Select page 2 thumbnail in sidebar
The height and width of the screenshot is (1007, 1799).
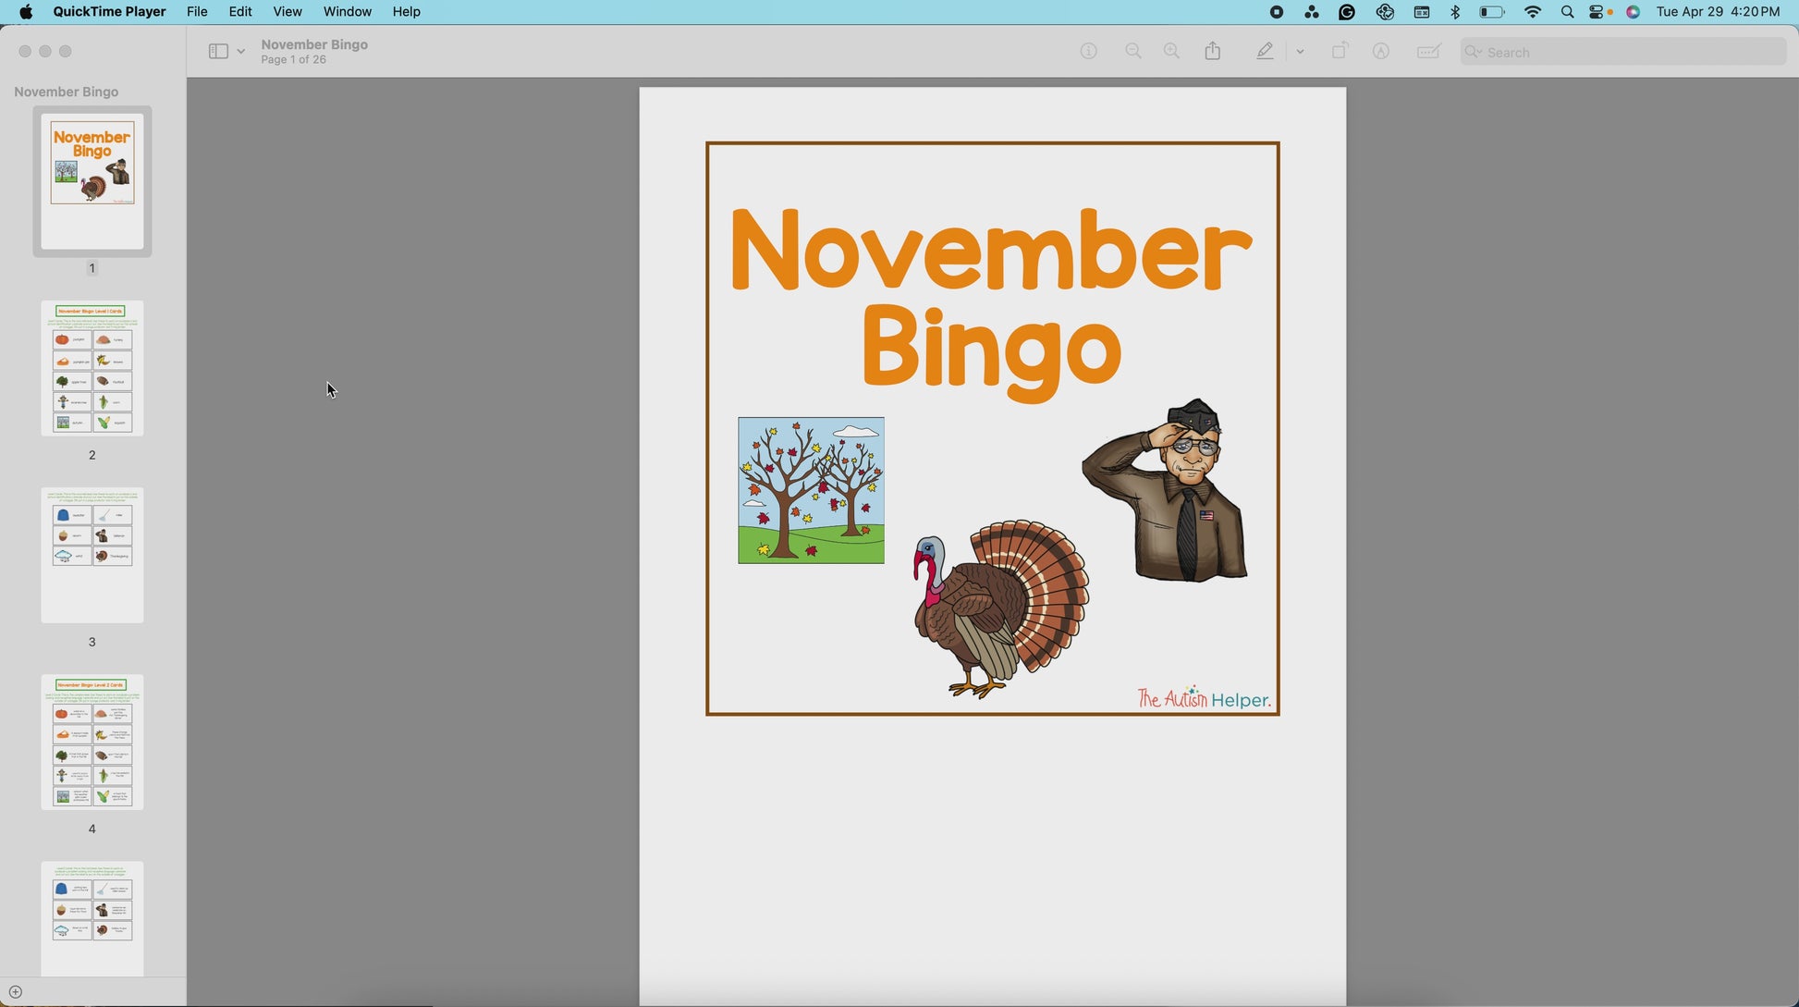click(92, 368)
